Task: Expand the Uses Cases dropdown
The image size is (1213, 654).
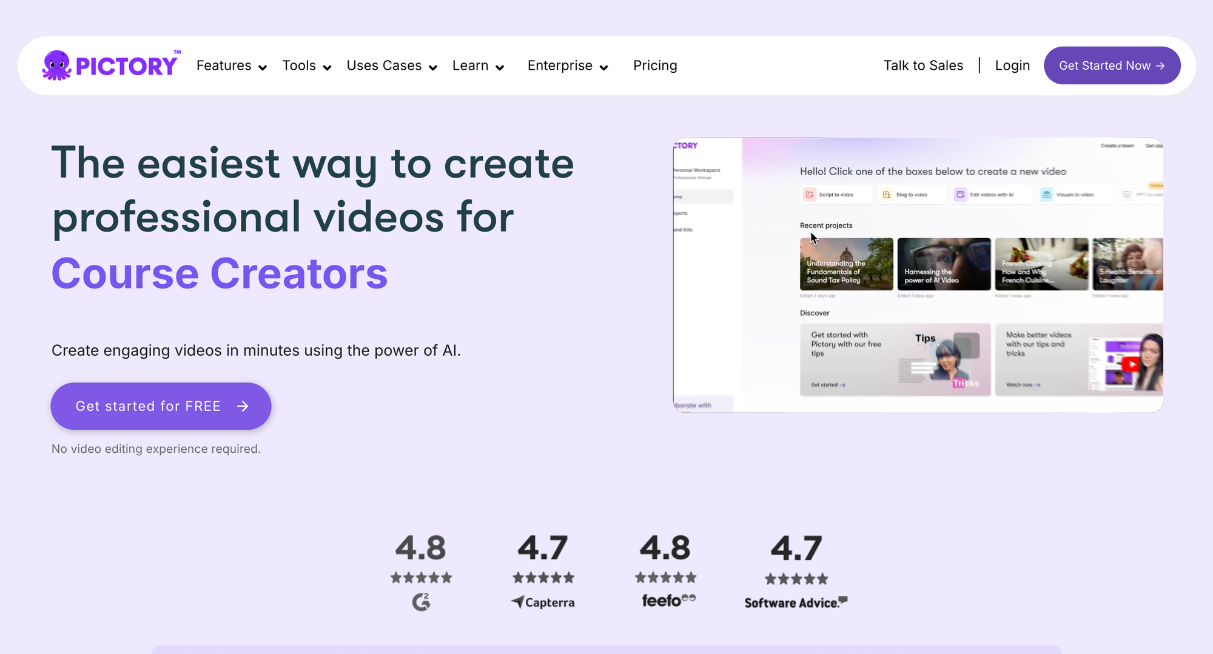Action: point(392,65)
